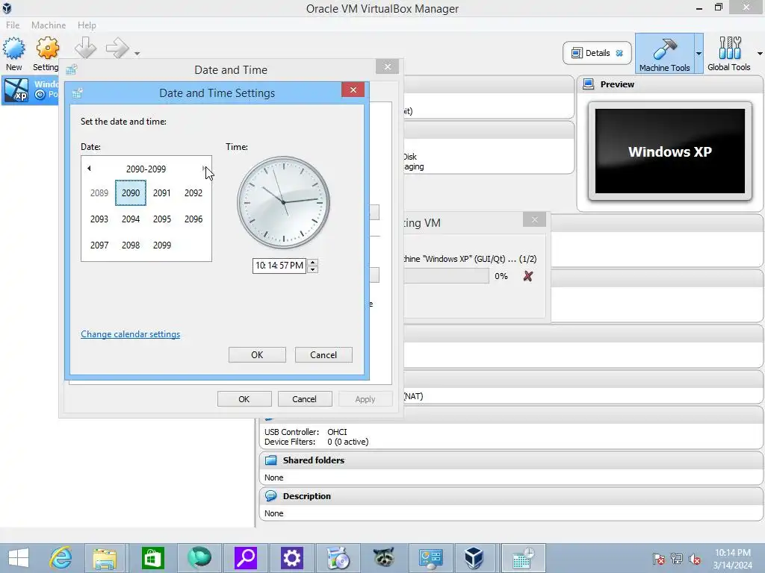The width and height of the screenshot is (765, 573).
Task: Click the Shared folders section icon
Action: tap(270, 460)
